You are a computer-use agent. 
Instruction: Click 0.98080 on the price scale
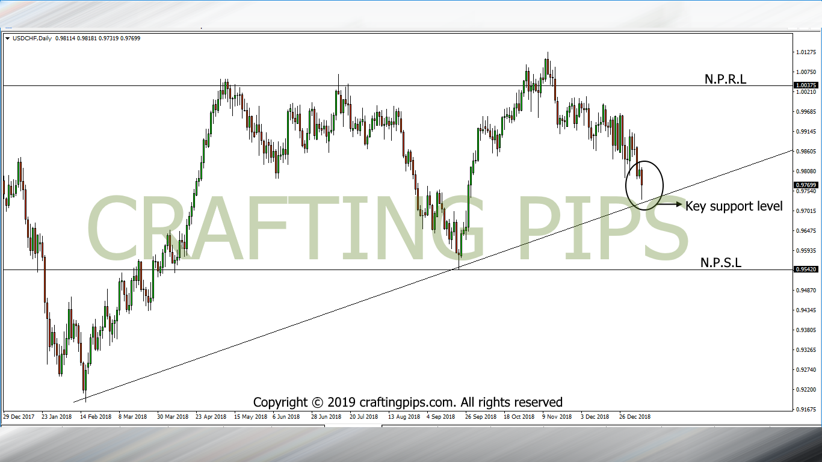point(806,171)
